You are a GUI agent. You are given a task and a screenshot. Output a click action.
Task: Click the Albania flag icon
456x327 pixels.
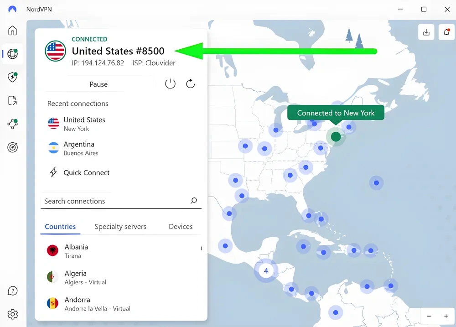[x=52, y=250]
